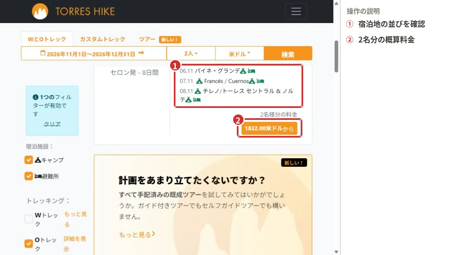Click セロン発 - 8日間 trek title
Image resolution: width=463 pixels, height=255 pixels.
(x=134, y=73)
